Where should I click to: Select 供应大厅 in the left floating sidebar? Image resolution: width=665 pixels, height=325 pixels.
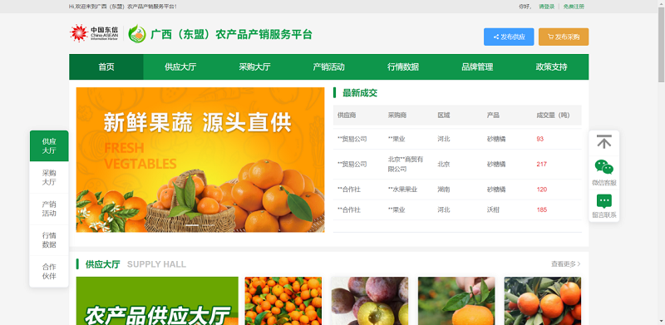click(49, 146)
